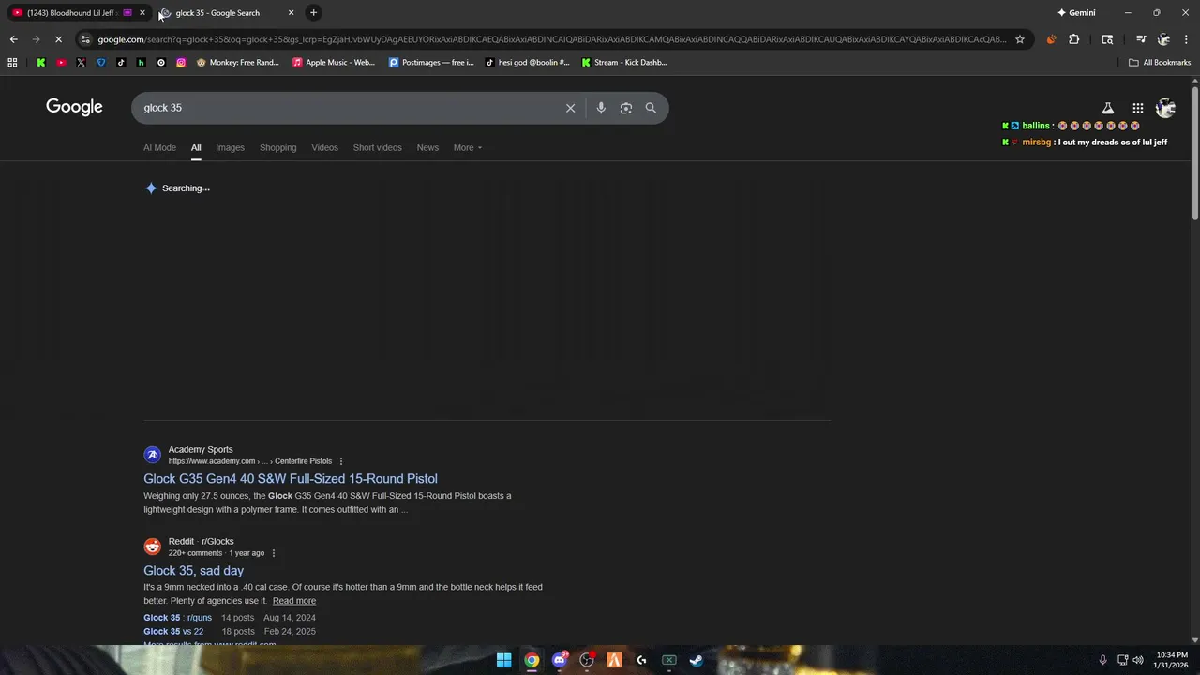Open Steam from the taskbar
The image size is (1200, 675).
click(x=697, y=660)
